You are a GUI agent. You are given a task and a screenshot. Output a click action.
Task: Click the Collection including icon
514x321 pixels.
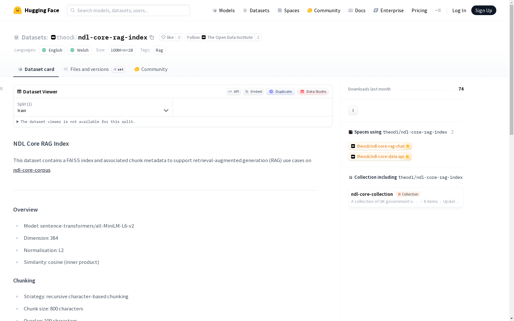click(350, 177)
